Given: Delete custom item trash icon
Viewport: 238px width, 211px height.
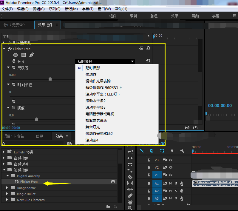Looking at the screenshot, I should [x=115, y=207].
